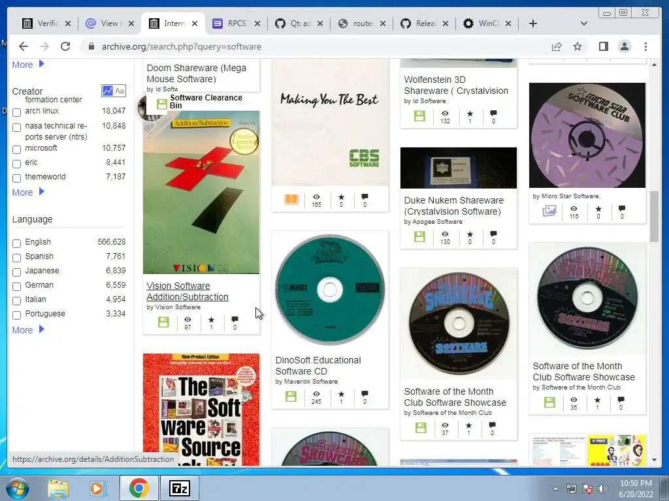Check the German language filter
This screenshot has height=501, width=669.
[16, 287]
